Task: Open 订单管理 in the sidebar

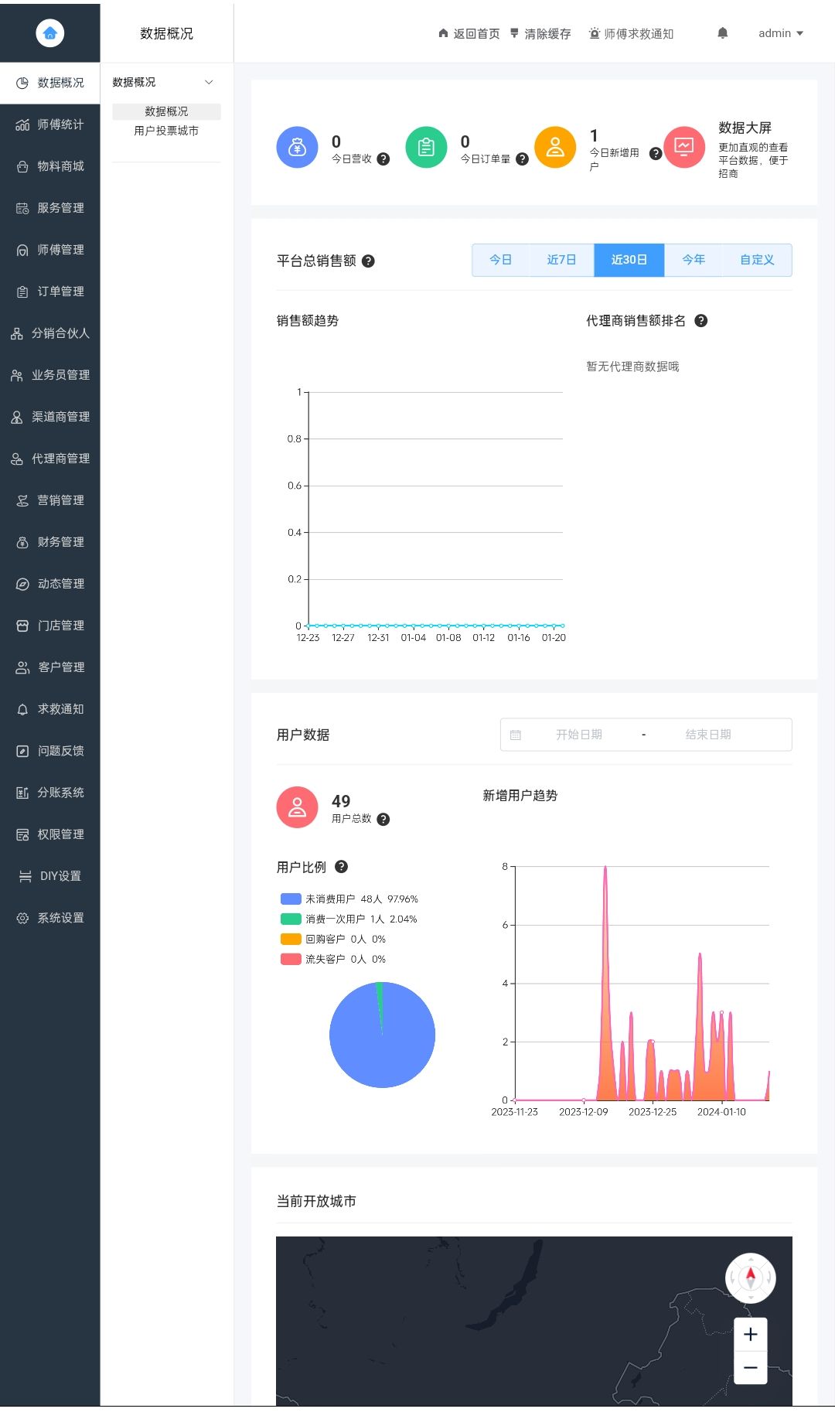Action: [x=50, y=292]
